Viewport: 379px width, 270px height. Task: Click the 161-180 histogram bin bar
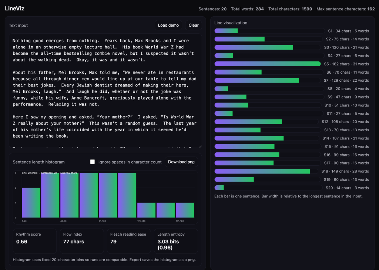[x=185, y=210]
